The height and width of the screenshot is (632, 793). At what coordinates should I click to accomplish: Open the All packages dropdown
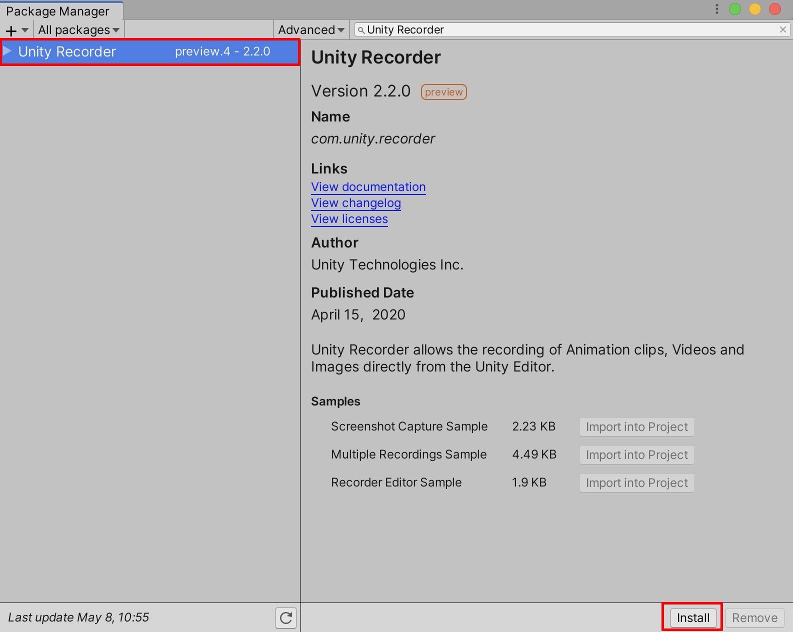[x=79, y=30]
